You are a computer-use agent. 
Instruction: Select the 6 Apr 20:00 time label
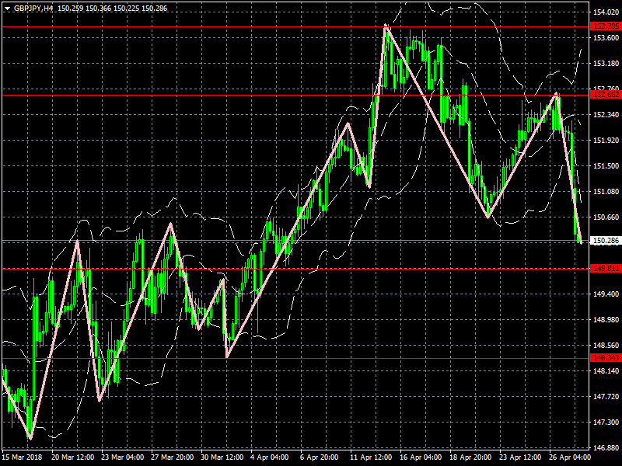tap(320, 457)
